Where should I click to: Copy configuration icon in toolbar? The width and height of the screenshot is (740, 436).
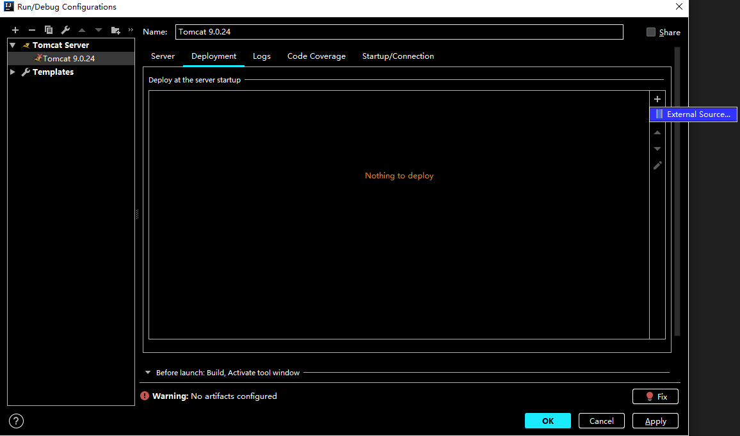pos(49,30)
